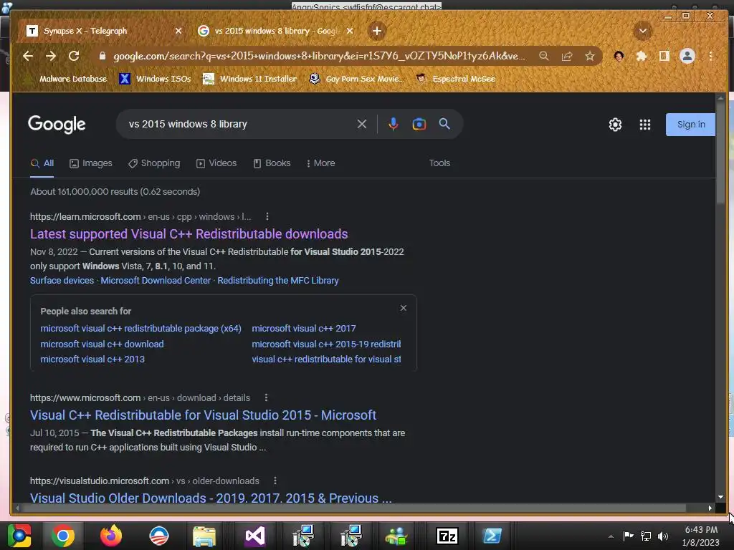
Task: Close the vs 2015 Google search tab
Action: tap(350, 31)
